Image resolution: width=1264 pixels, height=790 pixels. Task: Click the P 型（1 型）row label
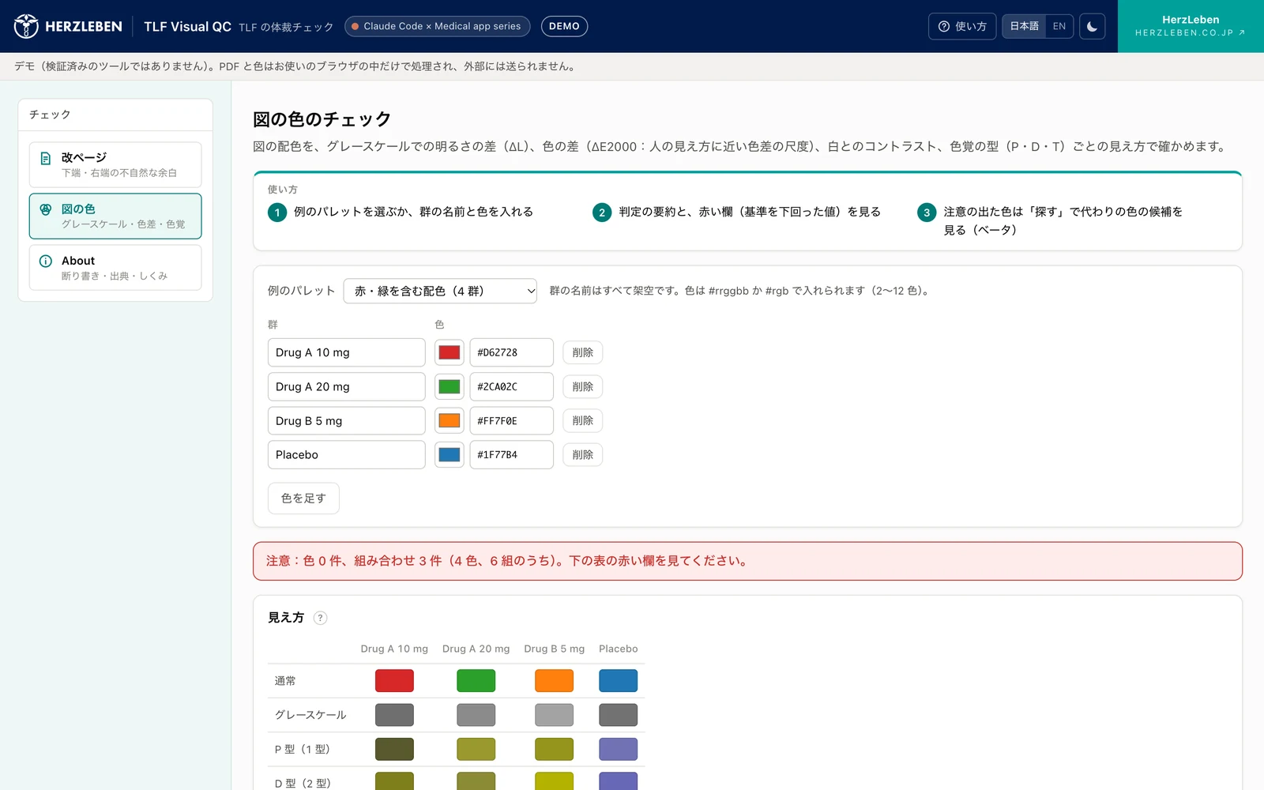coord(302,749)
